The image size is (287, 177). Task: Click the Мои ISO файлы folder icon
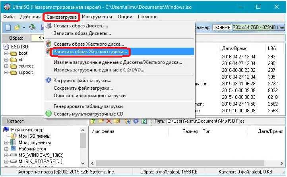tap(14, 136)
